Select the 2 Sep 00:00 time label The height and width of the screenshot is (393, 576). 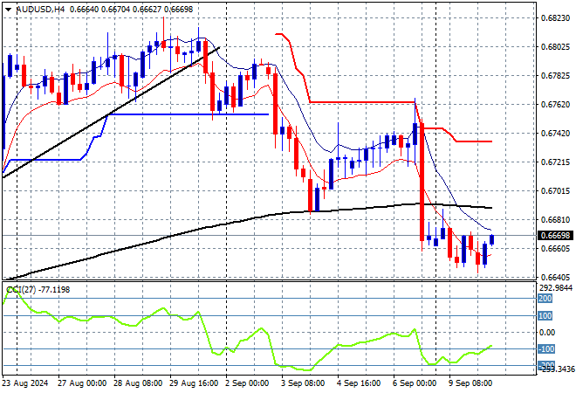point(248,383)
